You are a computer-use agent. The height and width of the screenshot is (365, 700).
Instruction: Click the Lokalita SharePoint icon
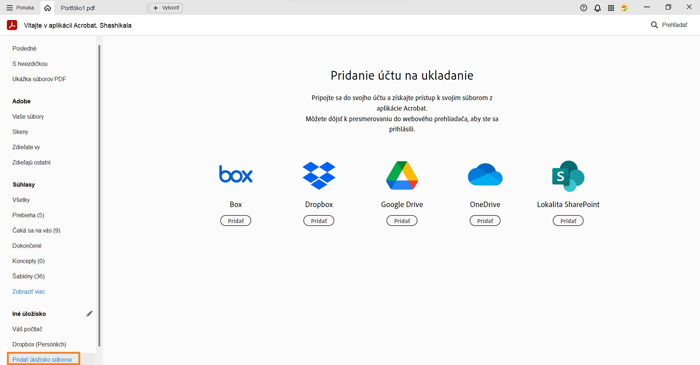(x=568, y=176)
